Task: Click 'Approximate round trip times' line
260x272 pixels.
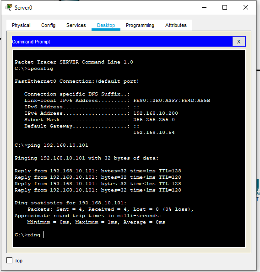Action: coord(88,216)
